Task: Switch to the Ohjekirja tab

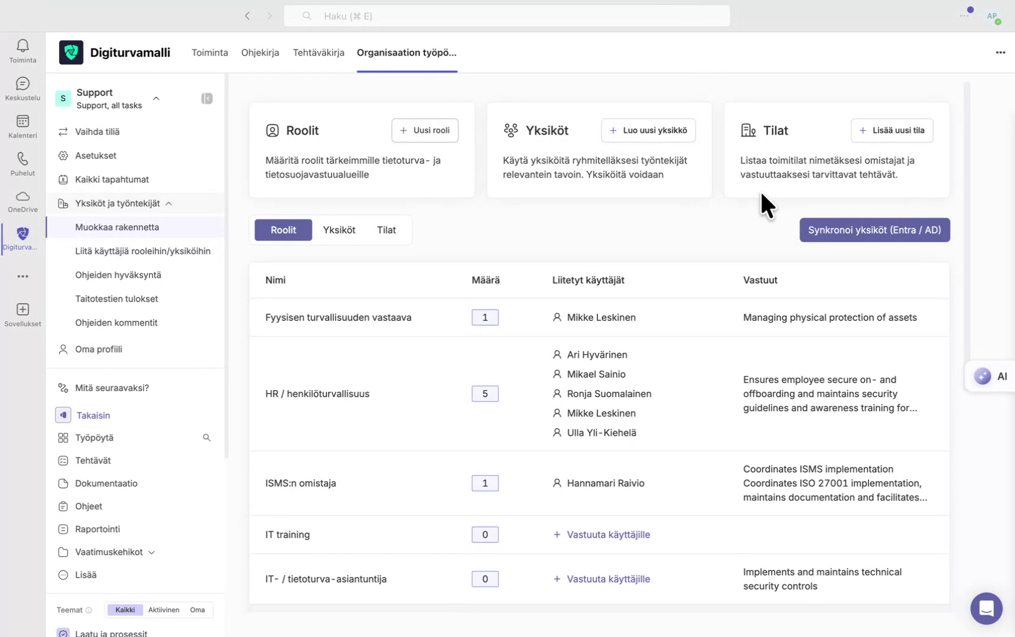Action: point(260,52)
